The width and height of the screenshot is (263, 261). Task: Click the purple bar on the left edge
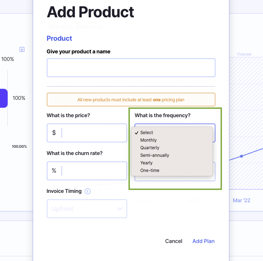(x=4, y=98)
